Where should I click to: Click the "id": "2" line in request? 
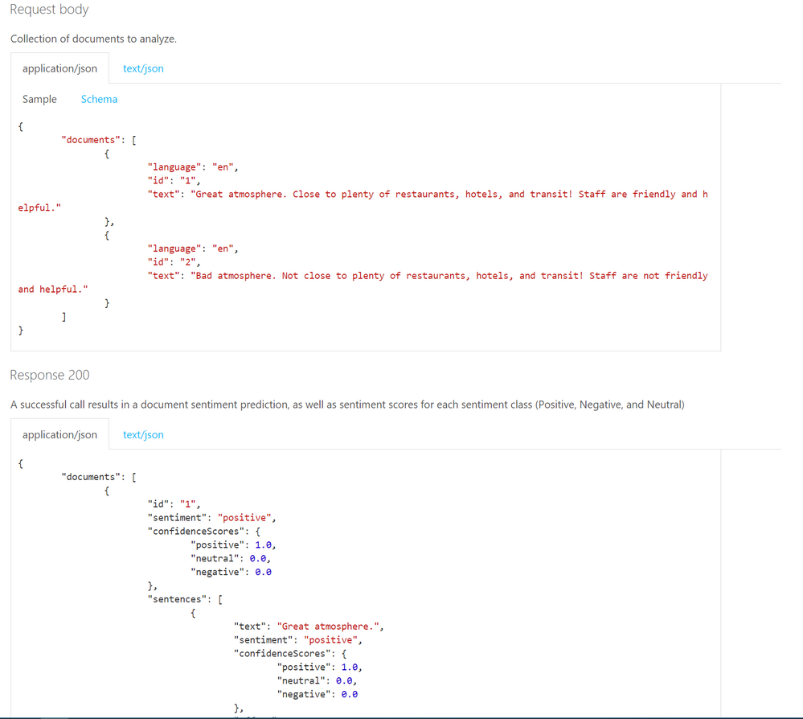point(174,262)
